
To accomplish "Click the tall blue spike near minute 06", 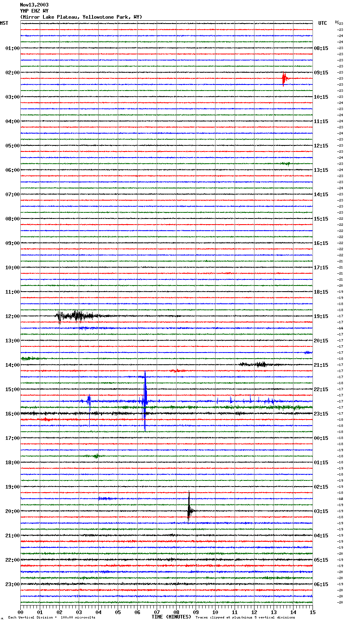I will pyautogui.click(x=145, y=401).
